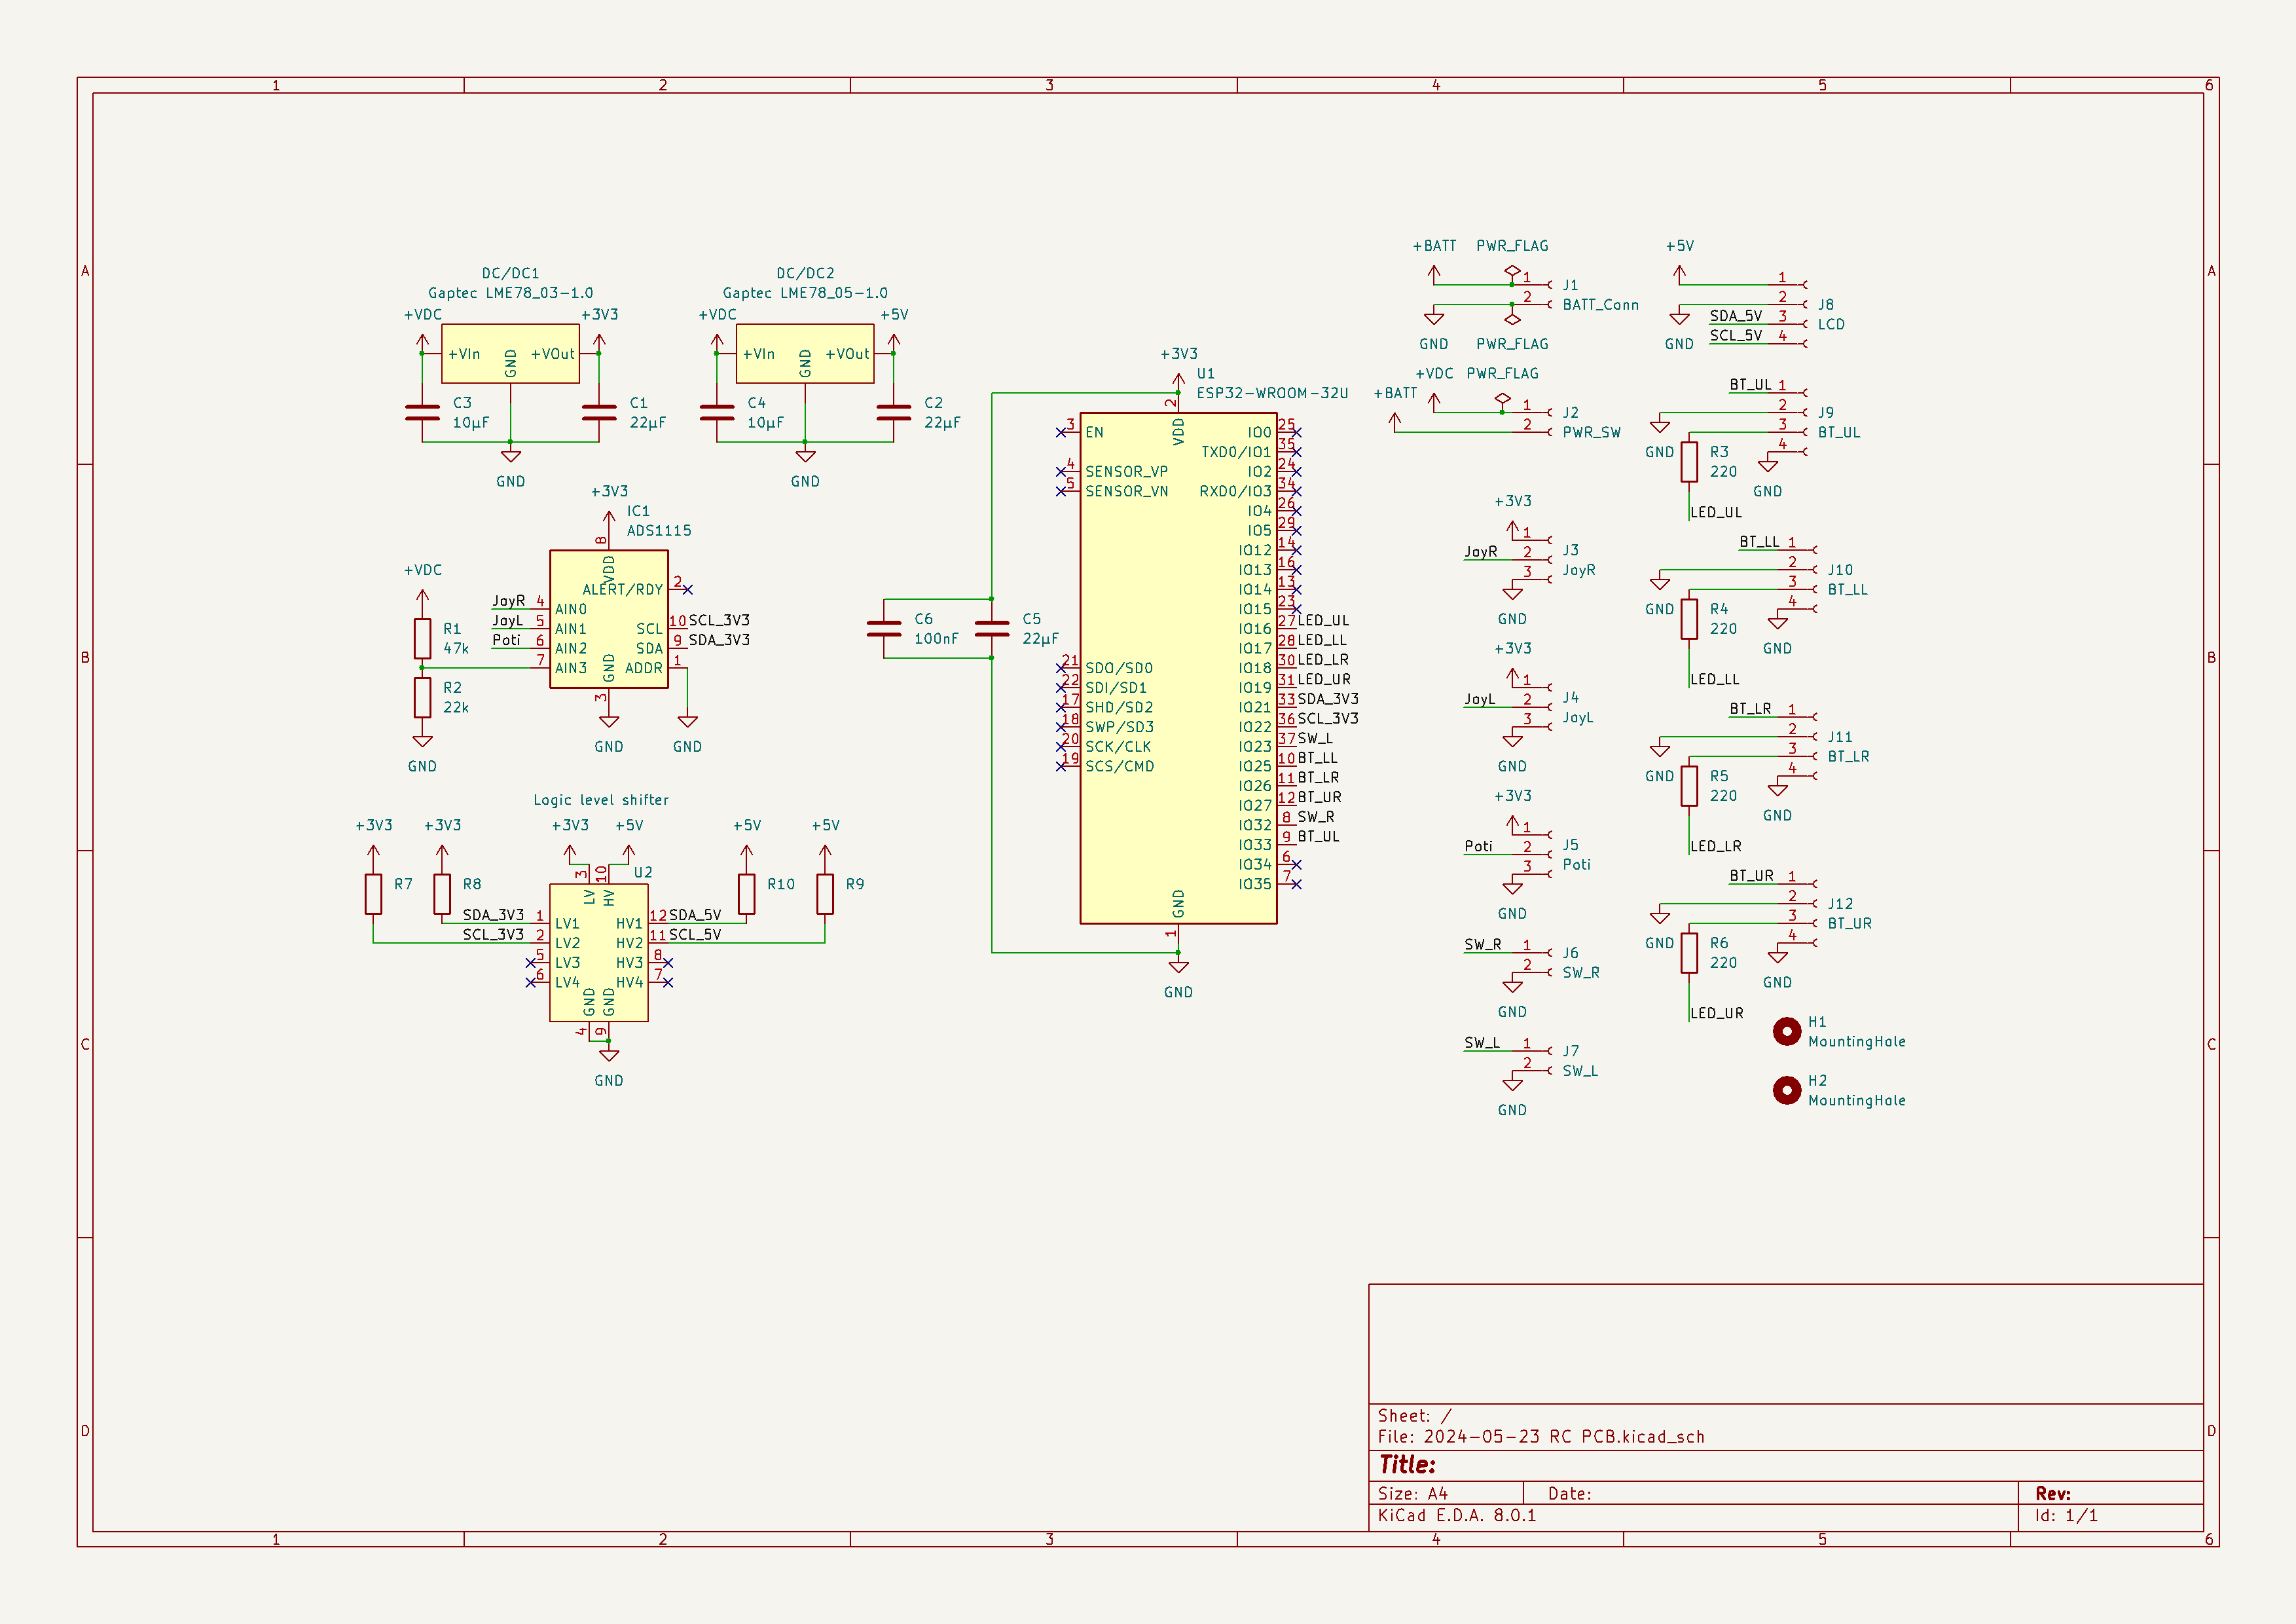Click the SDA_5V label at J8 pin 3
This screenshot has height=1624, width=2296.
pos(1735,316)
